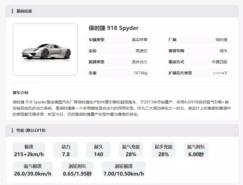Image resolution: width=243 pixels, height=185 pixels.
Task: Click the car introduction paragraph
Action: (x=122, y=108)
